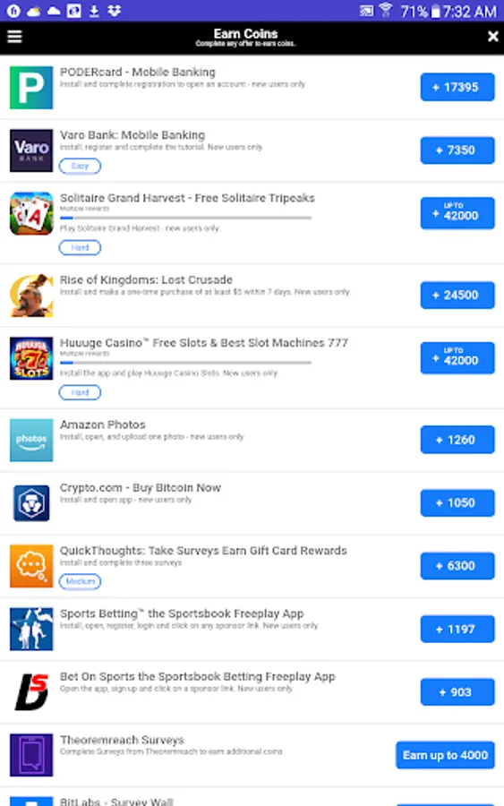Image resolution: width=504 pixels, height=806 pixels.
Task: Tap QuickThoughts orange speech-bubble icon
Action: click(31, 566)
